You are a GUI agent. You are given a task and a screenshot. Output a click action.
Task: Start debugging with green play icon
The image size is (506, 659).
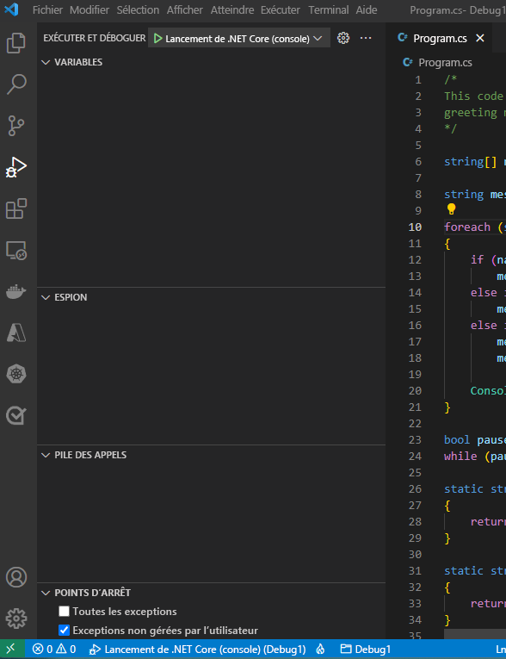[x=157, y=38]
